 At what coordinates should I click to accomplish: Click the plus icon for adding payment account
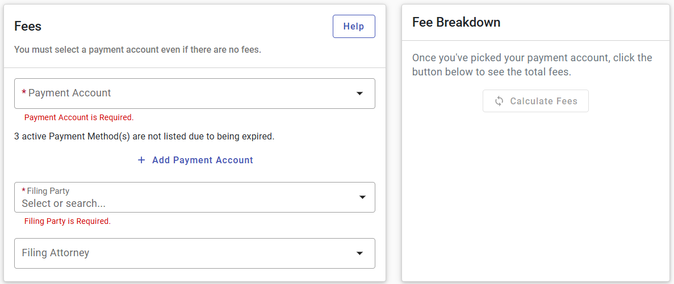point(142,160)
